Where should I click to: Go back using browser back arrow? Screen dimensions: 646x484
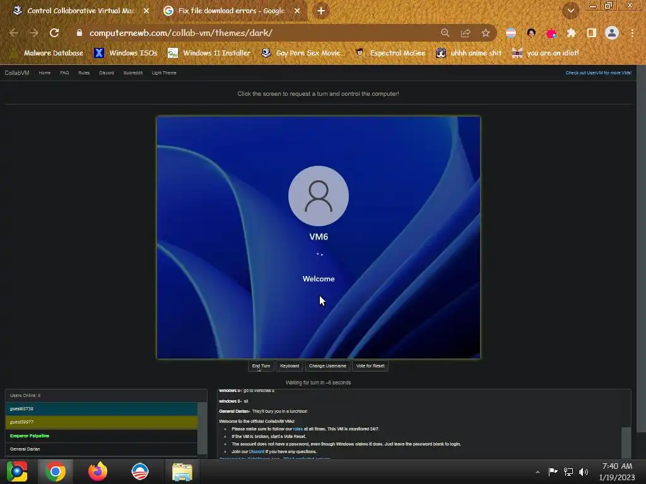pos(14,33)
